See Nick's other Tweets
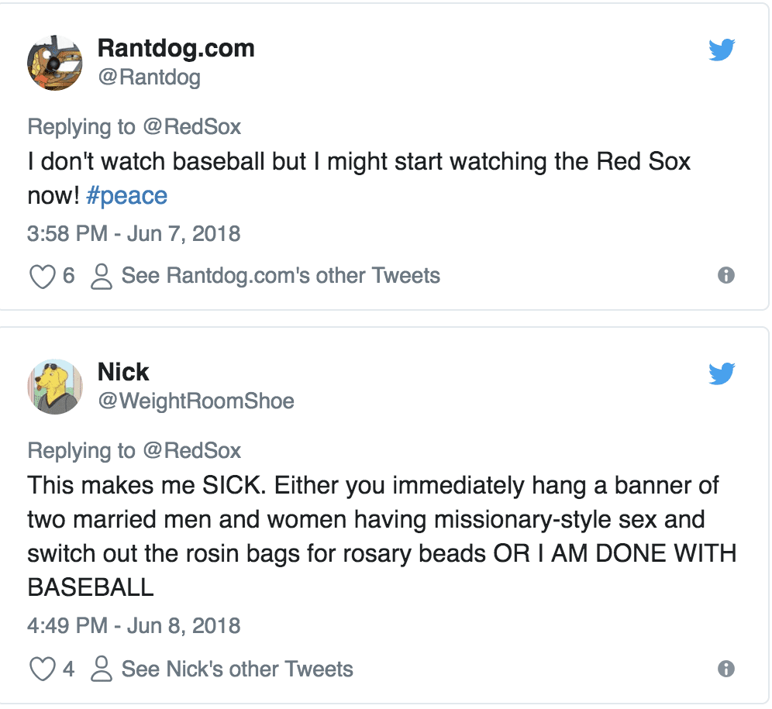The height and width of the screenshot is (709, 772). point(237,669)
